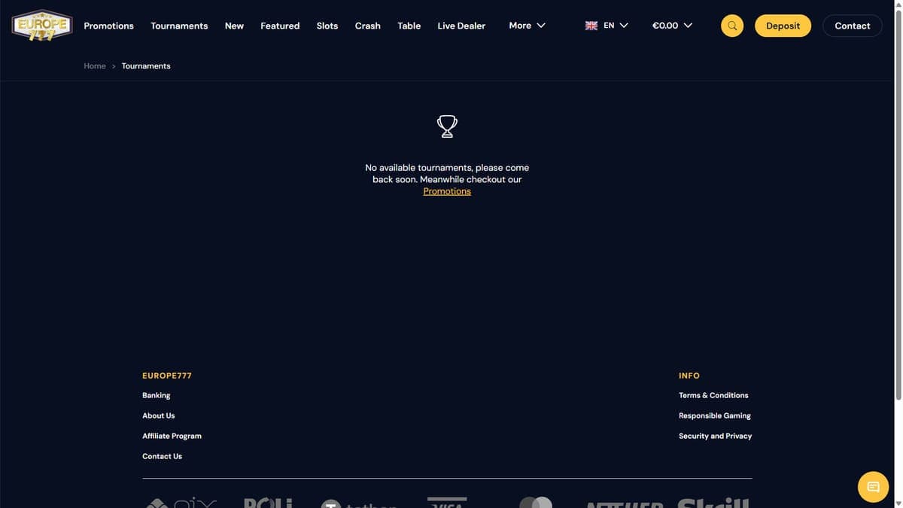The image size is (903, 508).
Task: Open the Banking footer link
Action: tap(157, 395)
